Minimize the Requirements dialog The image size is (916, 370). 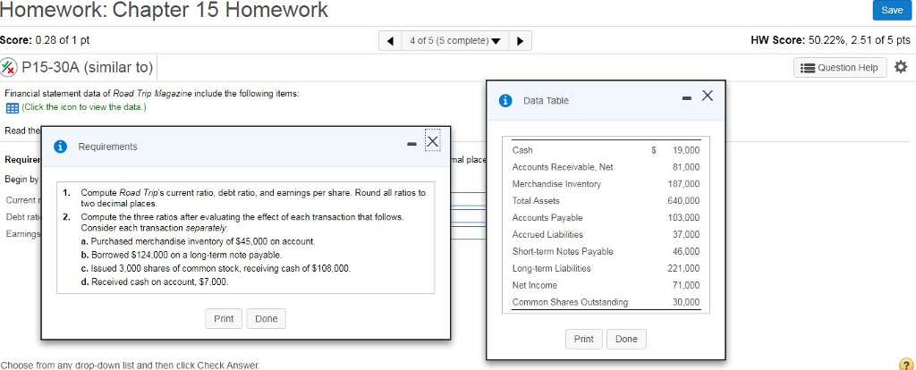(411, 143)
